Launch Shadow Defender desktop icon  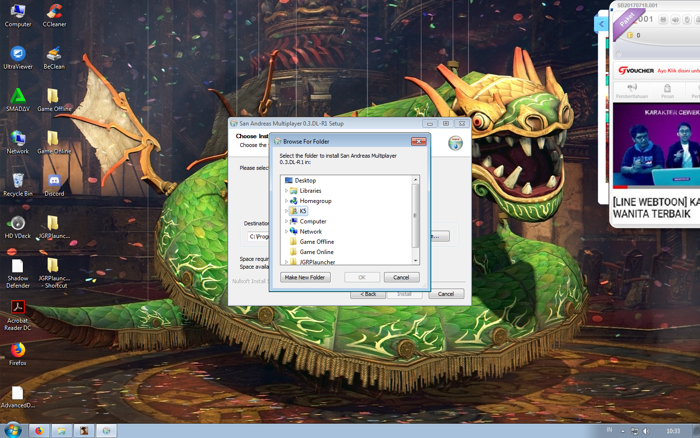click(x=18, y=273)
